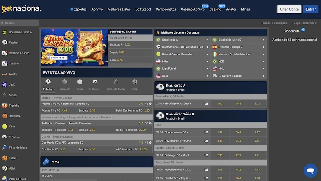Open the Tigre Sortudo 1000 promo banner
Screen dimensions: 321x181
click(x=74, y=48)
